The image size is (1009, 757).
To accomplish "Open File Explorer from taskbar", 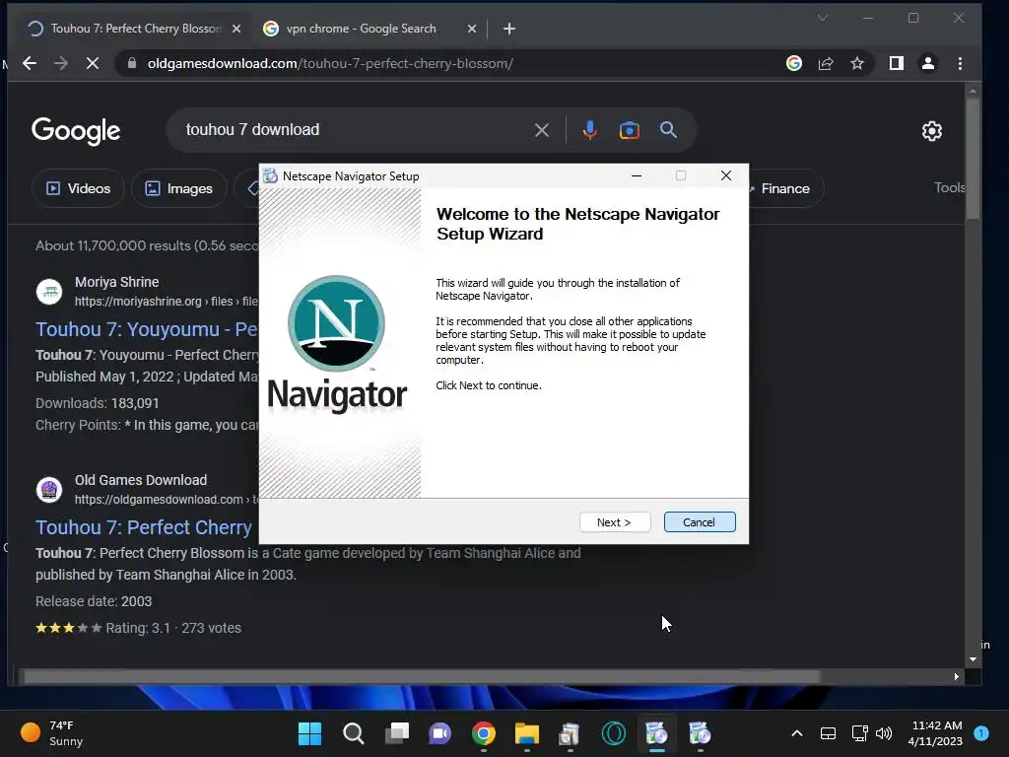I will point(527,733).
